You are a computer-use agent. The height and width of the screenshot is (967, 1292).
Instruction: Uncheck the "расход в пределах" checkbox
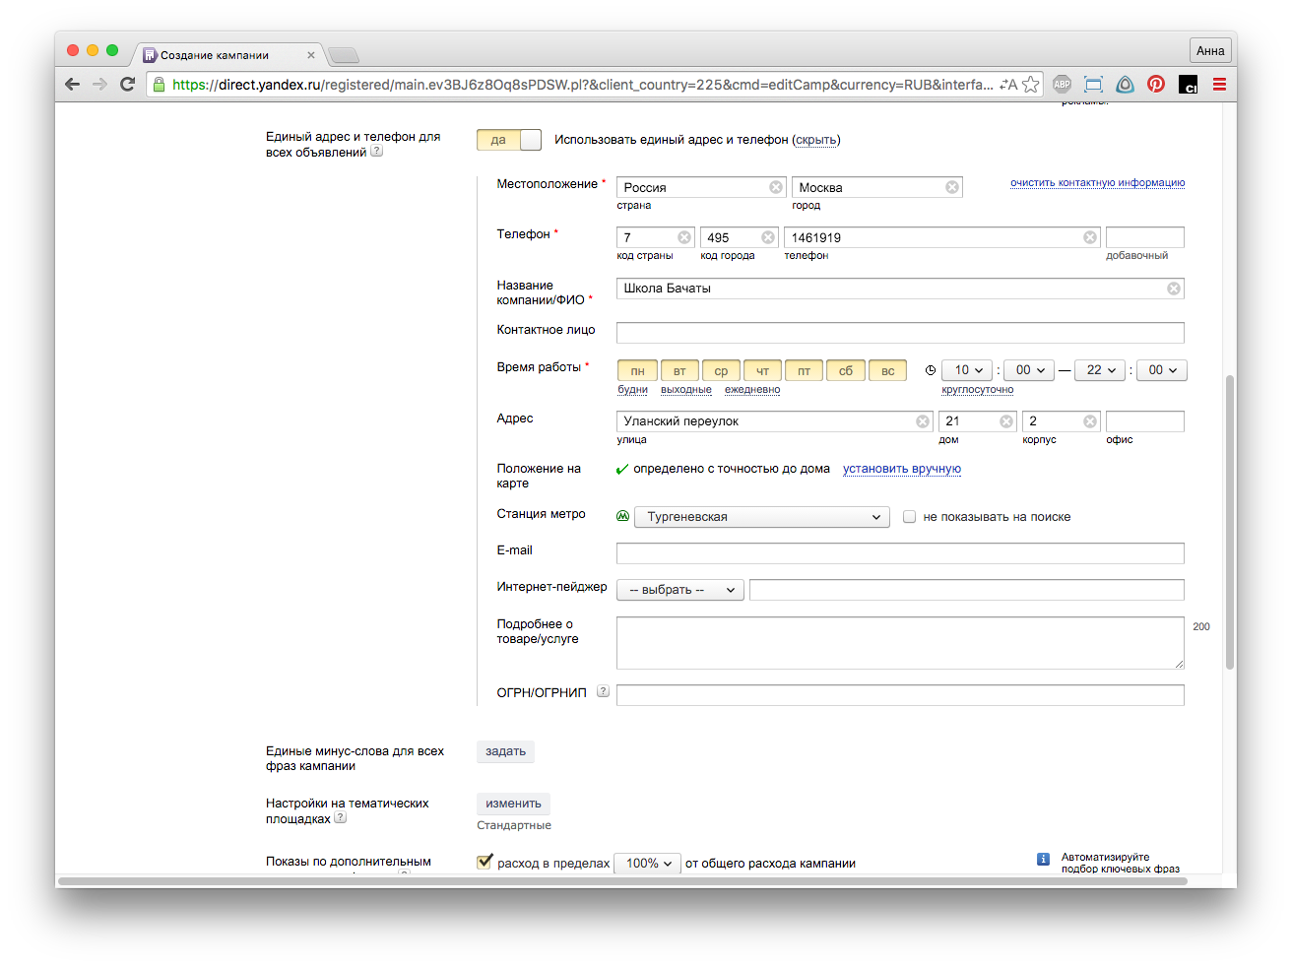pyautogui.click(x=484, y=863)
